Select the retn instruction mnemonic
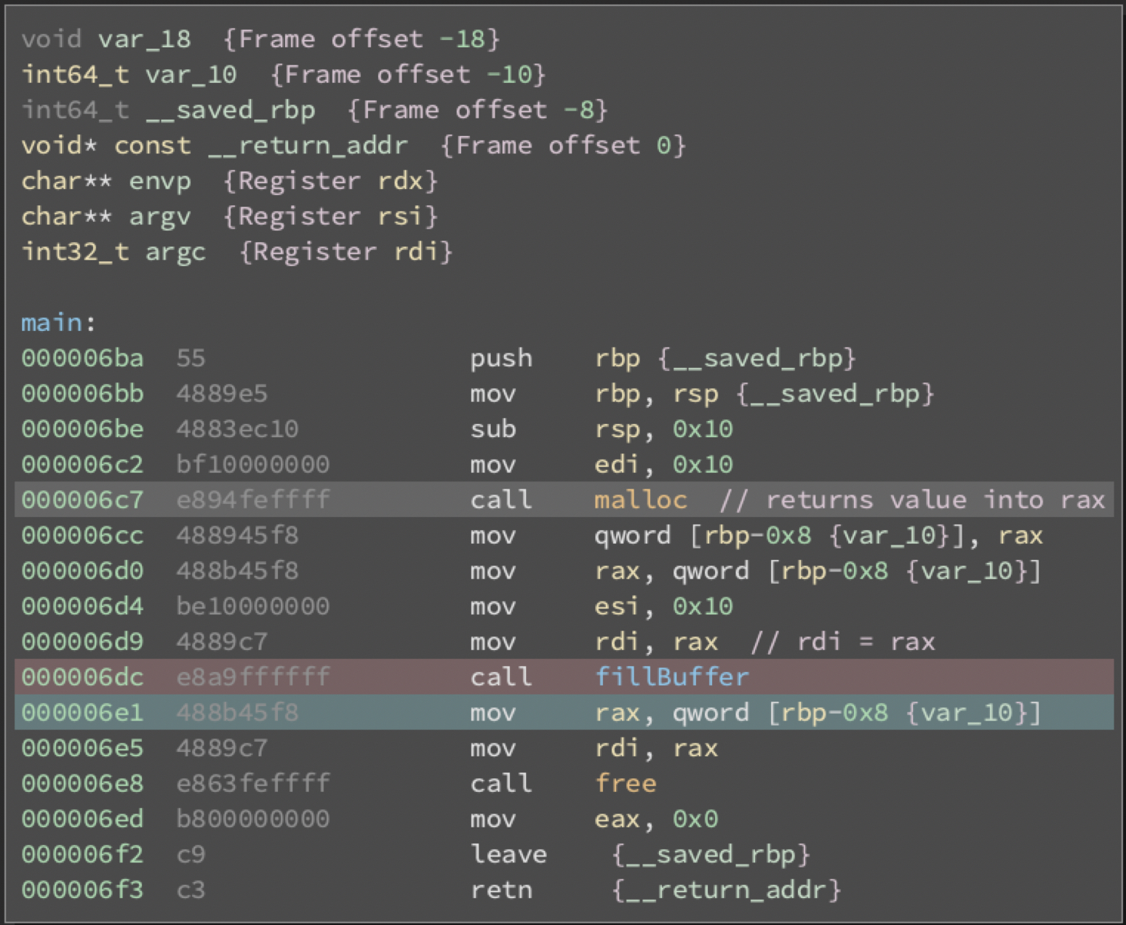The width and height of the screenshot is (1126, 925). [500, 890]
